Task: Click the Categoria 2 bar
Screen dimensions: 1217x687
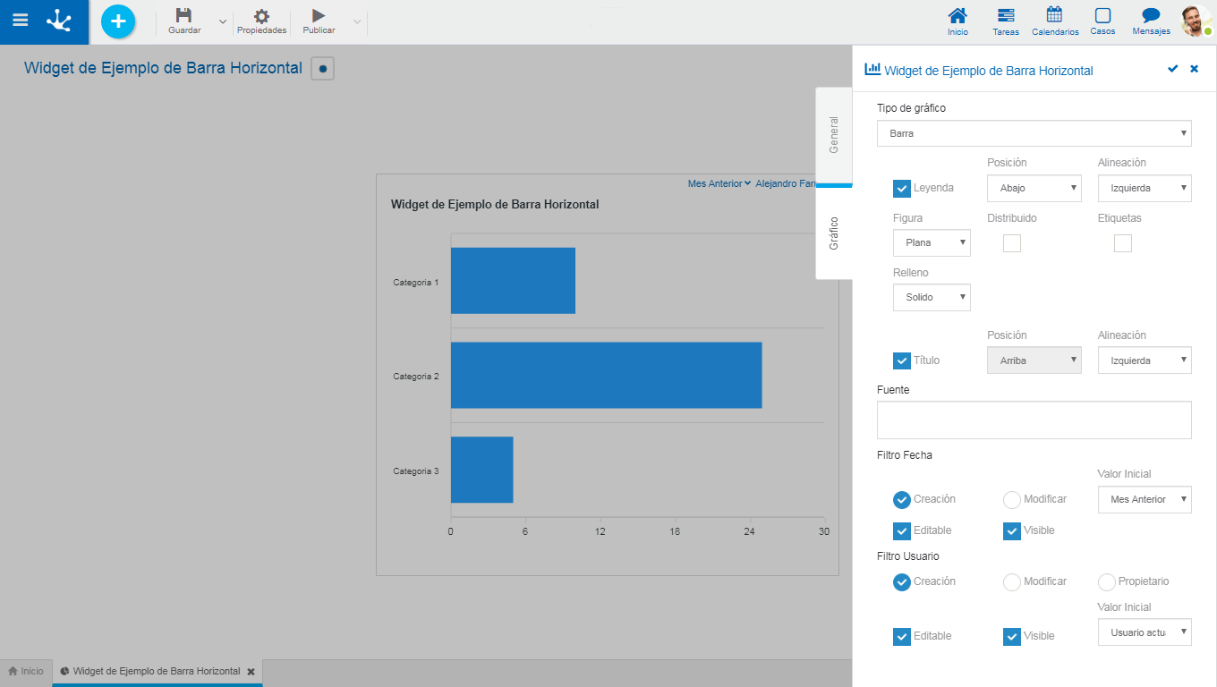Action: pyautogui.click(x=606, y=375)
